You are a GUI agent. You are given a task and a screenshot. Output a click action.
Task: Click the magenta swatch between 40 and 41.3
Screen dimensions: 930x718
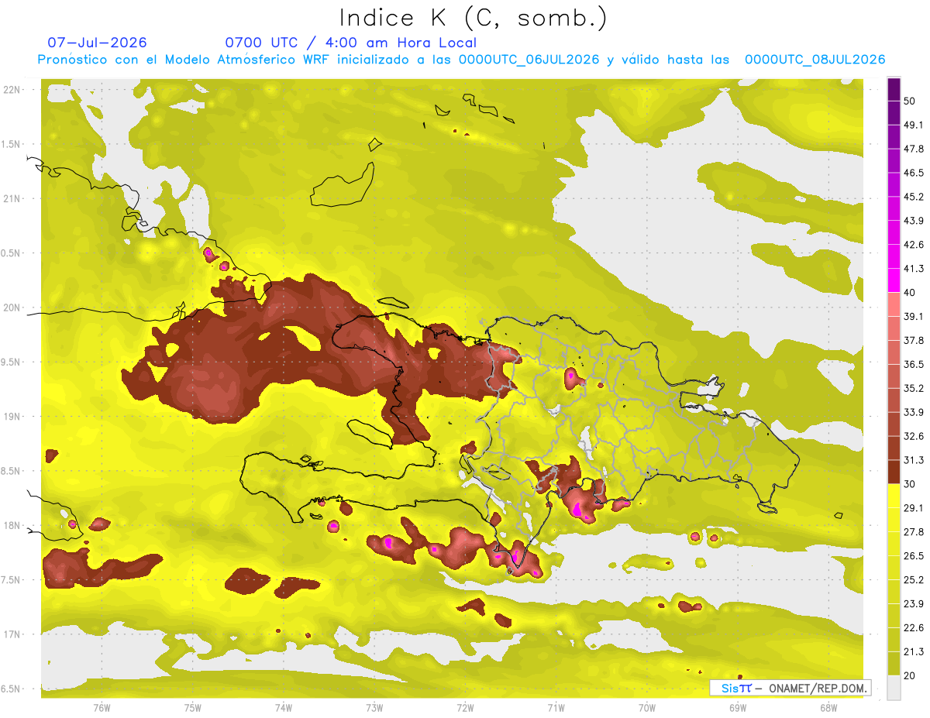(894, 280)
